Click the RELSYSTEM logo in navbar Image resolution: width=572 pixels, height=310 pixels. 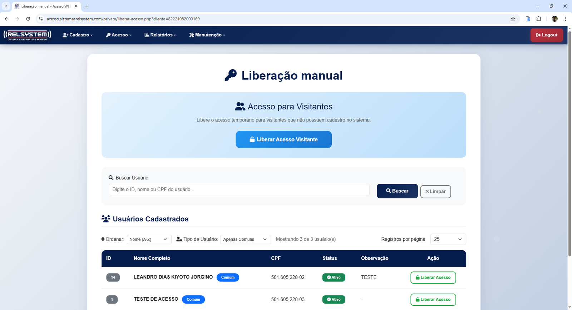pos(28,35)
